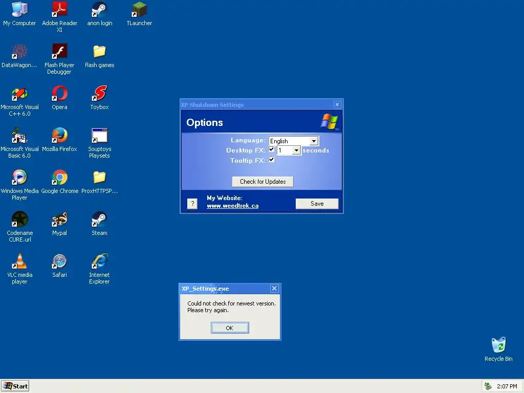Screen dimensions: 524x393
Task: Open My Computer desktop icon
Action: click(19, 14)
